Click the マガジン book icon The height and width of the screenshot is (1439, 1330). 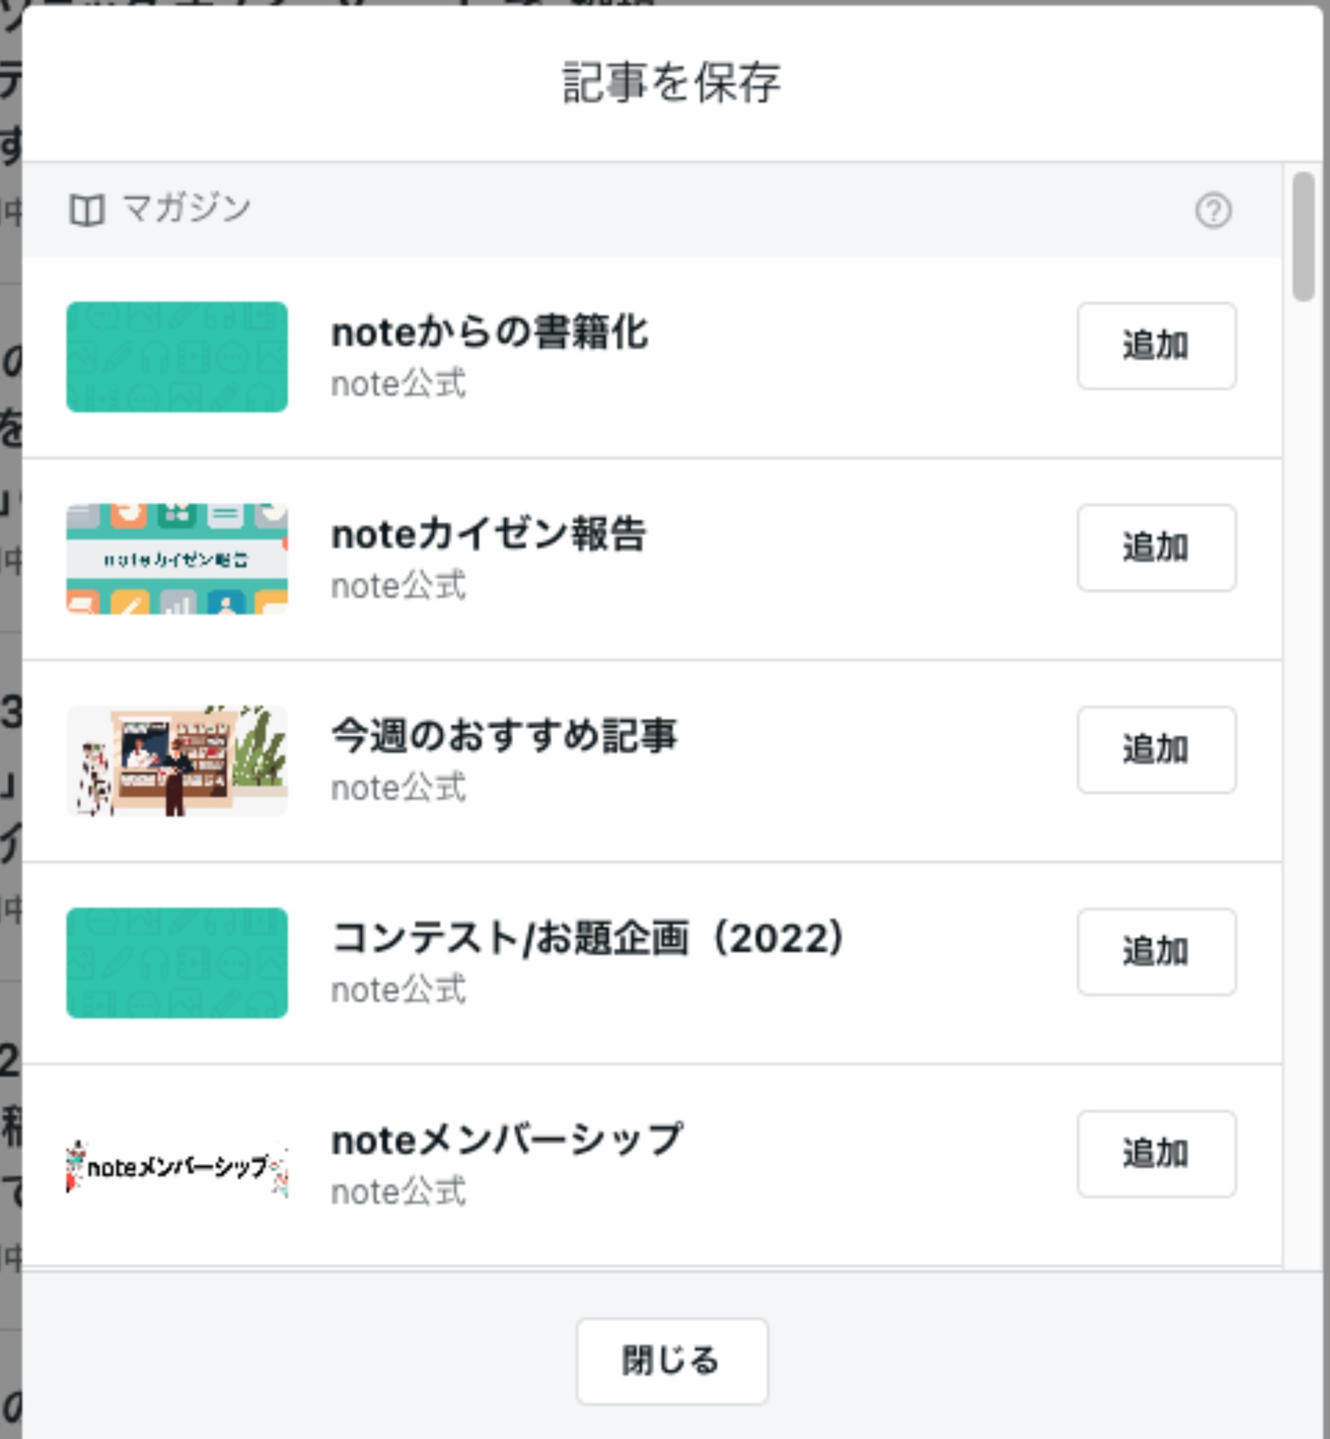coord(87,211)
